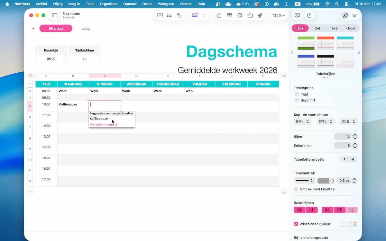
Task: Choose 'Vul kolom magisch' suggestion
Action: [x=104, y=124]
